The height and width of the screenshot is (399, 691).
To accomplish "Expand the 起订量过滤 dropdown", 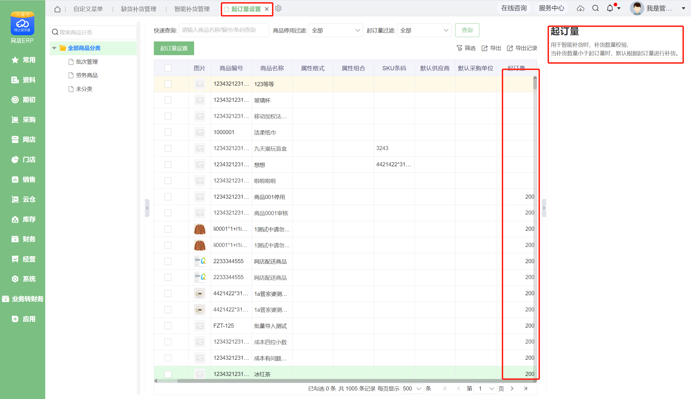I will click(x=424, y=30).
